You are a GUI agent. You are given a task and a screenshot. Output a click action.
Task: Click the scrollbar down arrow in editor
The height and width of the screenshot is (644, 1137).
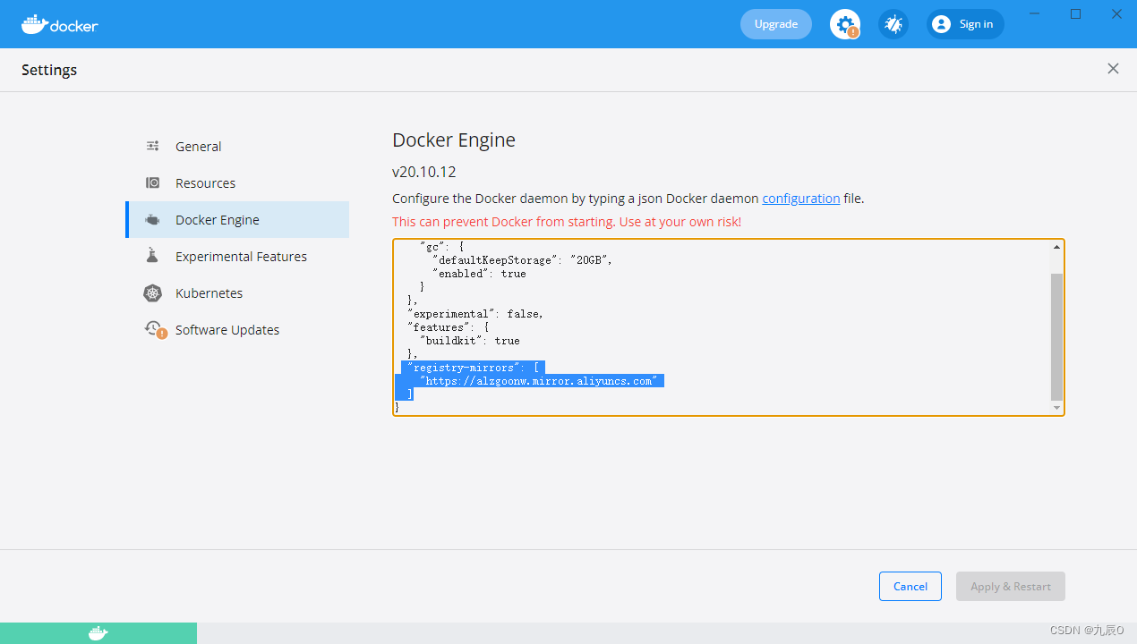pos(1056,408)
